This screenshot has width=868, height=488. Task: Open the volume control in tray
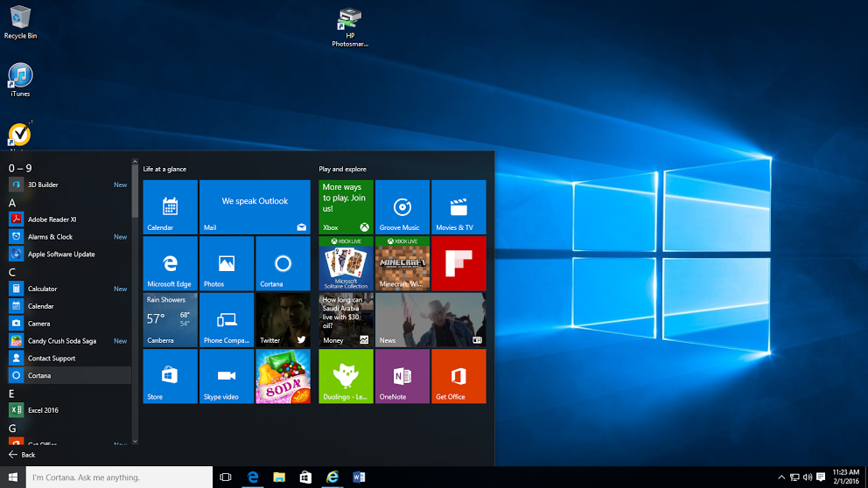click(808, 477)
